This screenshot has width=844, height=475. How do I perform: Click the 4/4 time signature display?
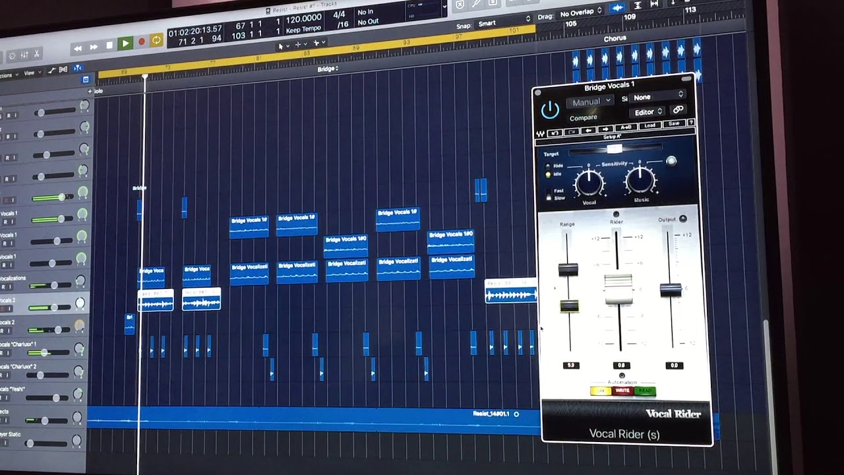(340, 15)
